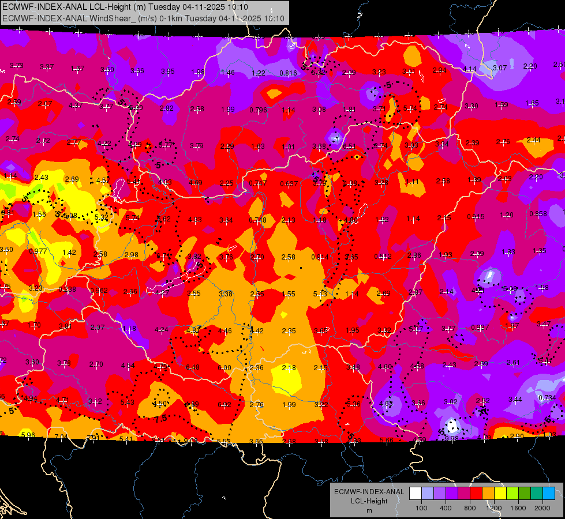The width and height of the screenshot is (565, 519).
Task: Click the legend unit label m
Action: click(369, 510)
